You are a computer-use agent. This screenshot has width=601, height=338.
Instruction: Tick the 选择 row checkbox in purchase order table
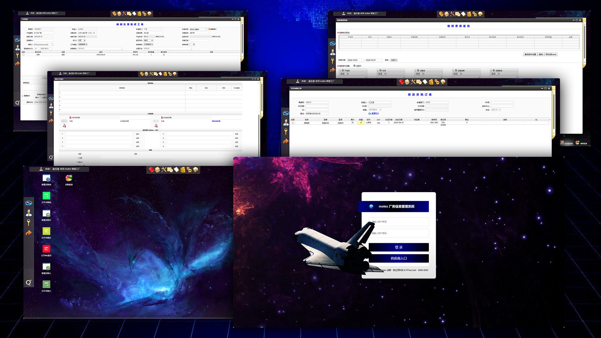pos(293,123)
